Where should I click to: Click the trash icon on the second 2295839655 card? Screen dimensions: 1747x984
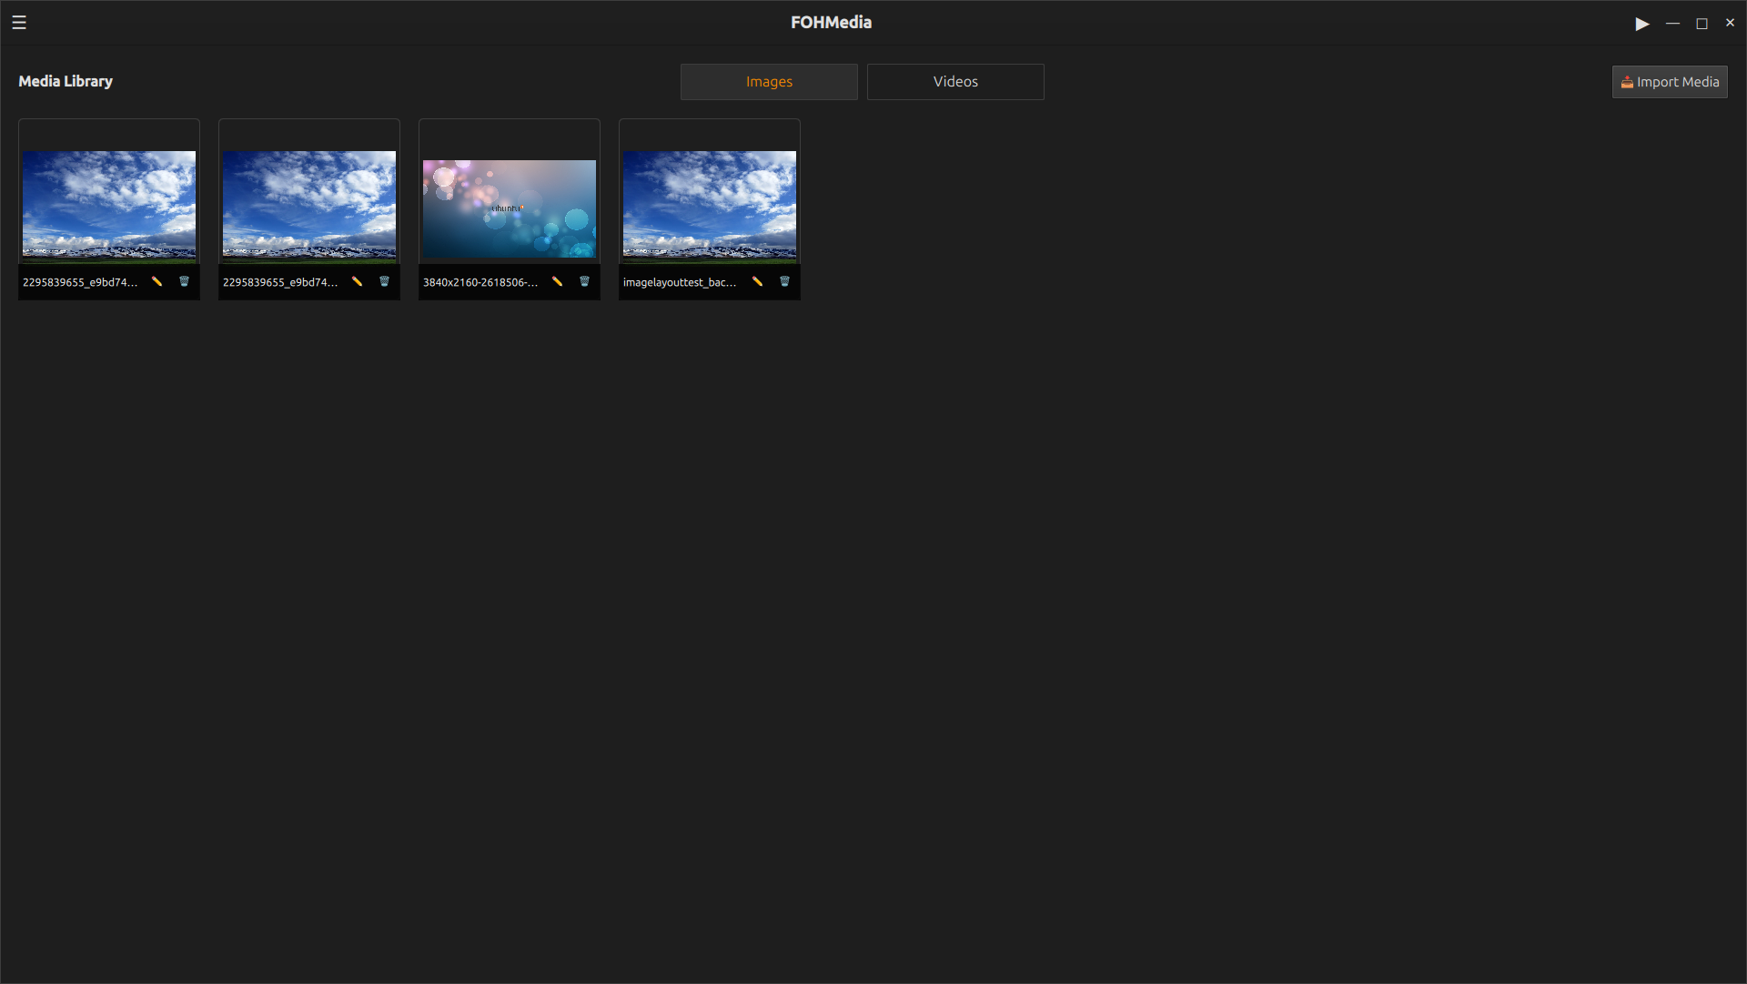[x=384, y=282]
